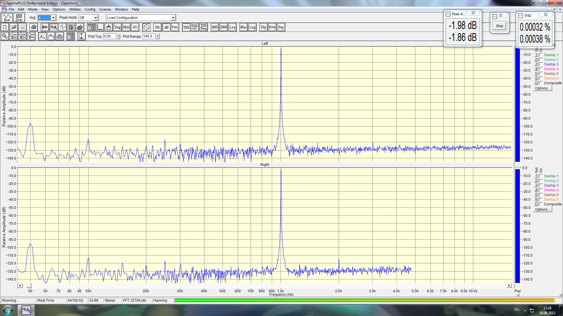This screenshot has height=316, width=563.
Task: Click the SNR measurement icon
Action: (223, 27)
